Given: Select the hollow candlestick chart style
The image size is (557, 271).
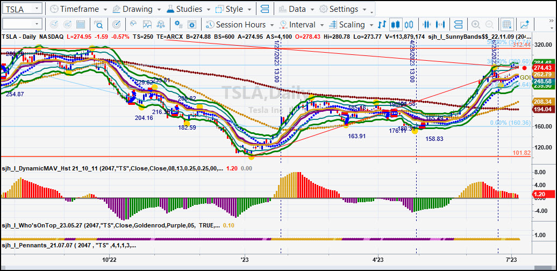Looking at the screenshot, I should 409,25.
